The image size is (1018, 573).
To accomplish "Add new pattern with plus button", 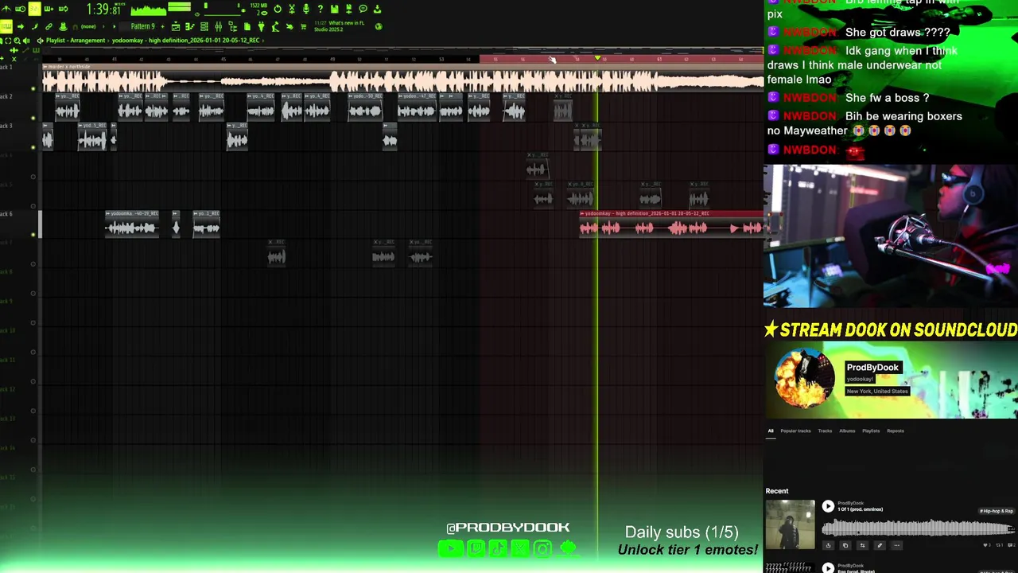I will [x=162, y=26].
